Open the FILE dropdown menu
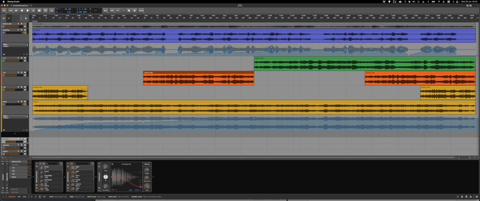Screen dimensions: 480x201 coord(4,11)
